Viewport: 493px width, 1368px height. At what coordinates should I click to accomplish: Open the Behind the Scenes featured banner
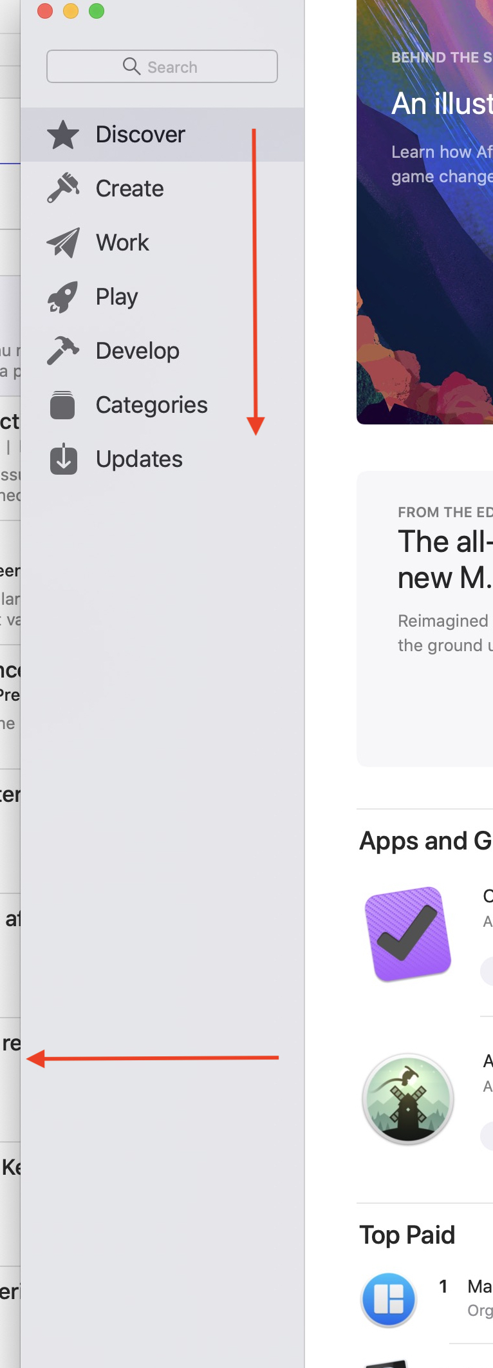click(x=425, y=212)
